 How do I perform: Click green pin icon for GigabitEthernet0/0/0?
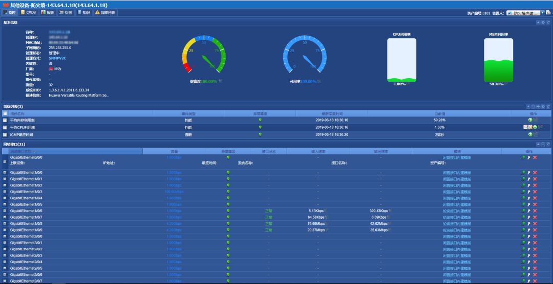523,157
